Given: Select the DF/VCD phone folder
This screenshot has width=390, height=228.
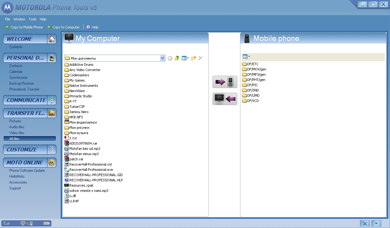Looking at the screenshot, I should 251,101.
